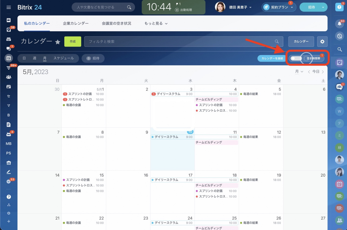Switch to 企業カレンダー tab
The image size is (347, 230).
point(76,23)
